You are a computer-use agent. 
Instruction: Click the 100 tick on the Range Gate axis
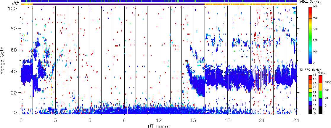[x=14, y=7]
